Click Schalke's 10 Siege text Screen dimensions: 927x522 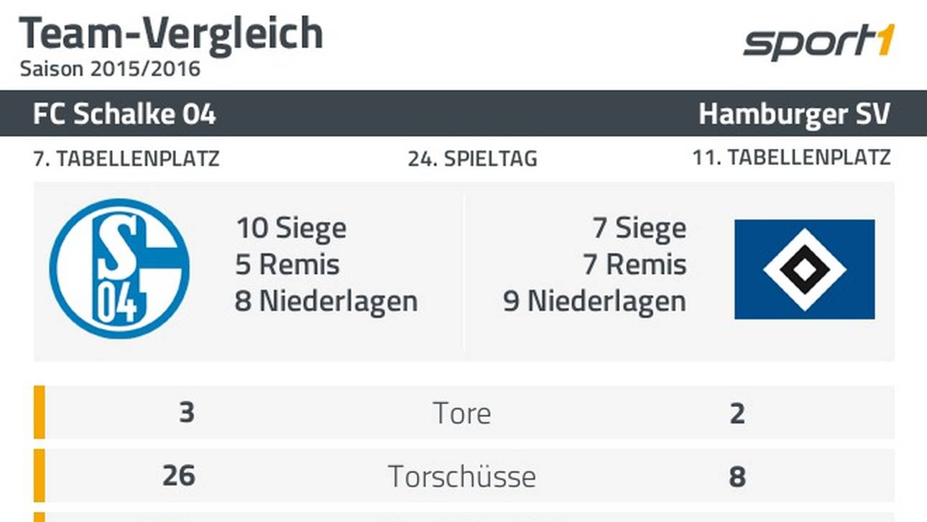(291, 229)
